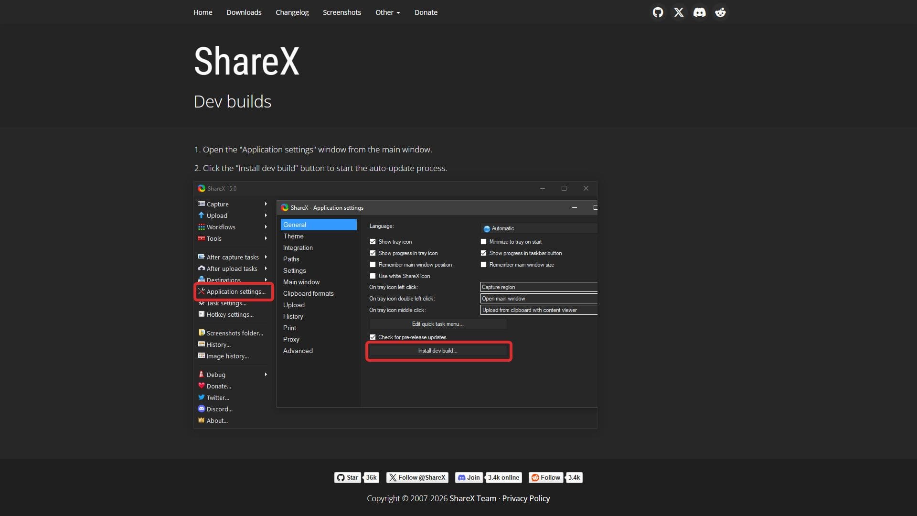Viewport: 917px width, 516px height.
Task: Enable Minimize to tray on start checkbox
Action: pos(483,242)
